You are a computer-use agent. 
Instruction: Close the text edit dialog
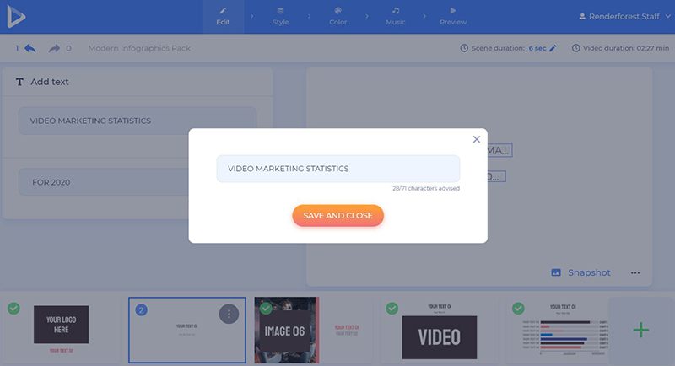pos(476,140)
